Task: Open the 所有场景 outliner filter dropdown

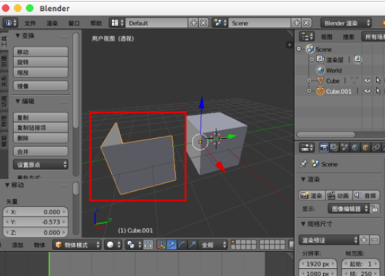Action: 373,36
